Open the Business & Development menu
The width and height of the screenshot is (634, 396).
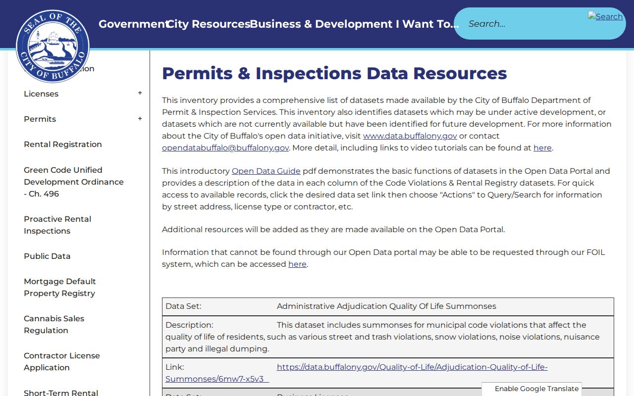coord(321,24)
